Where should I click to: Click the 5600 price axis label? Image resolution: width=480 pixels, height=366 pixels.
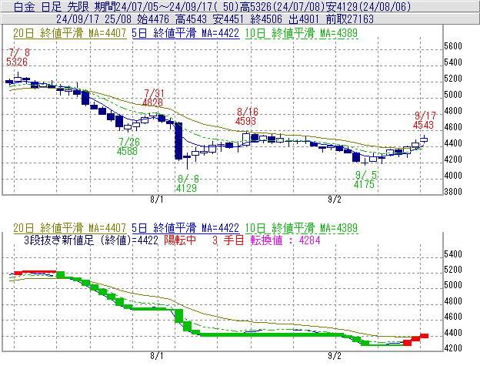tap(453, 46)
